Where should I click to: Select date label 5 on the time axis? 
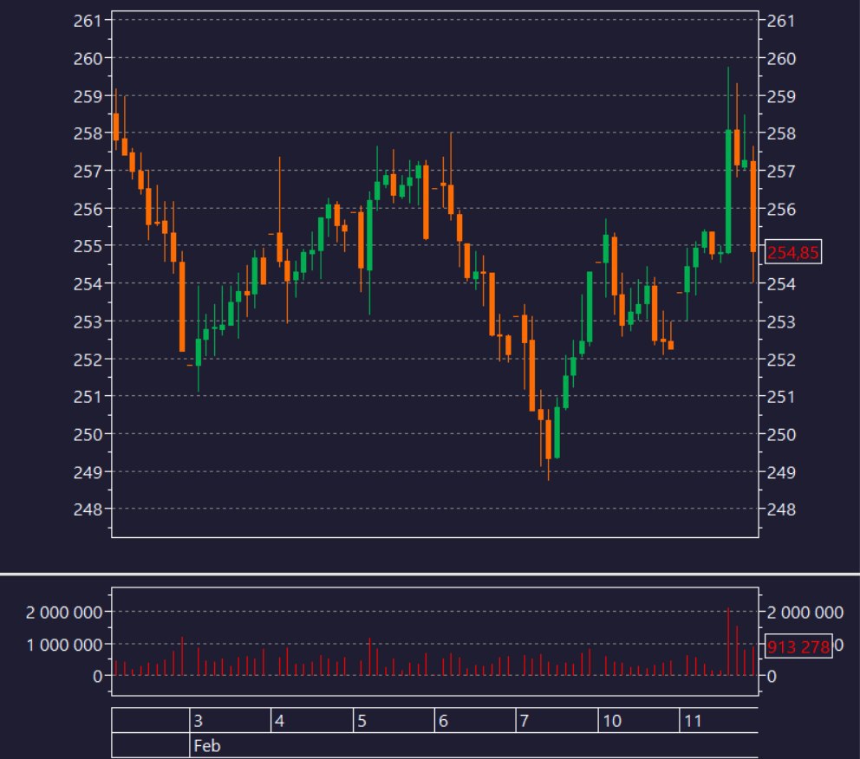click(x=362, y=721)
